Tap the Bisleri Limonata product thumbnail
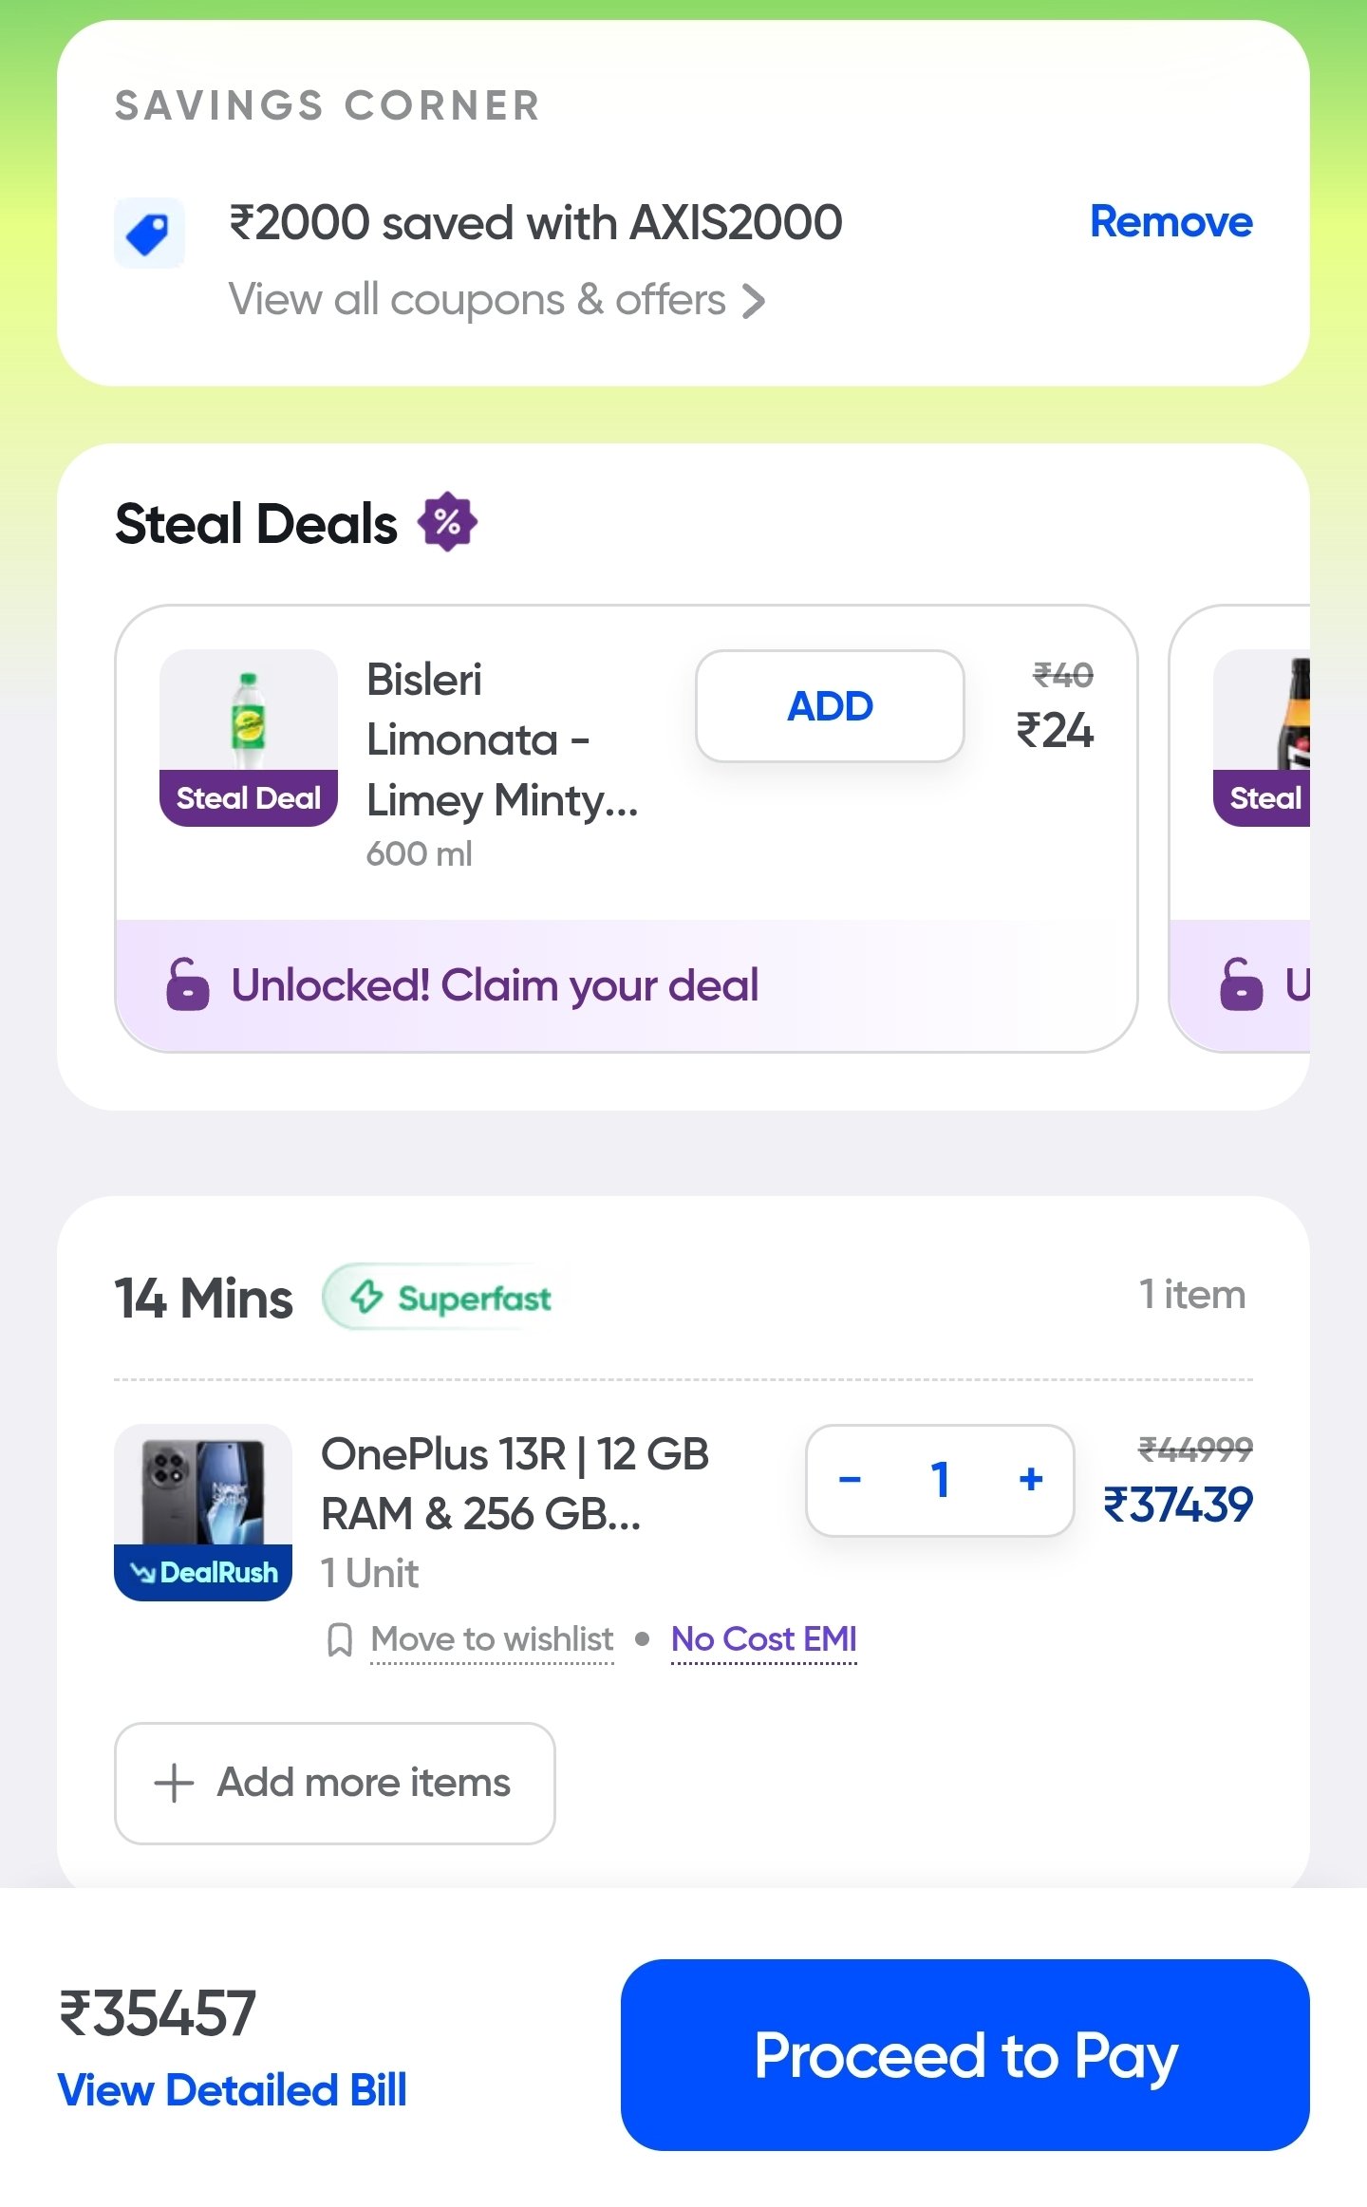The image size is (1367, 2207). pyautogui.click(x=249, y=721)
